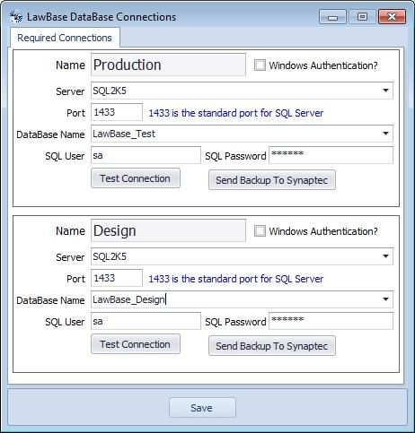Click the Production DataBase Name label
This screenshot has height=433, width=415.
[50, 134]
